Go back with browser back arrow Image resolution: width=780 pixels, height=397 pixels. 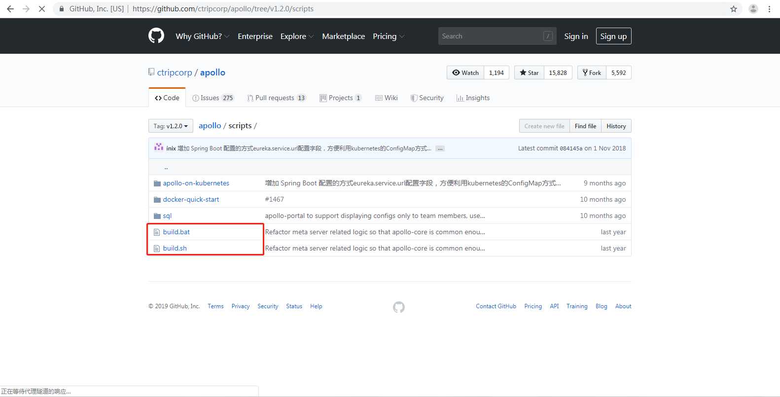point(10,9)
